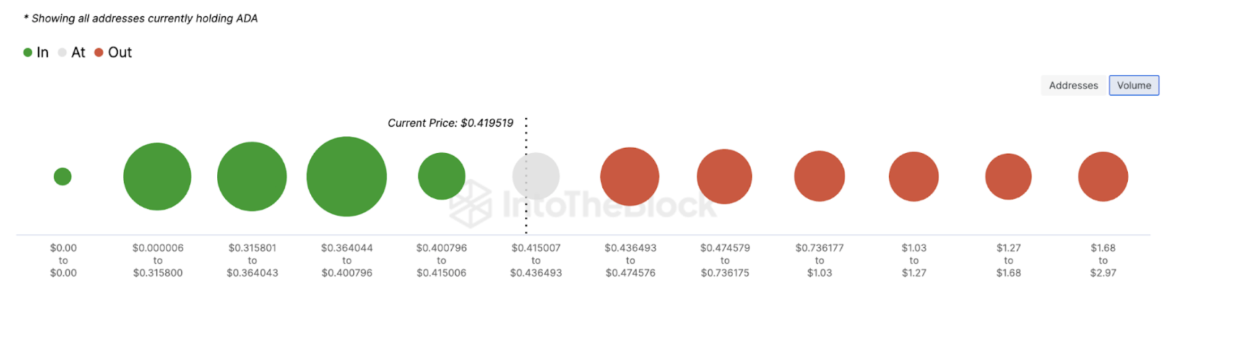Select red bubble for $0.436493 to $0.474576
The image size is (1234, 343).
(x=630, y=177)
